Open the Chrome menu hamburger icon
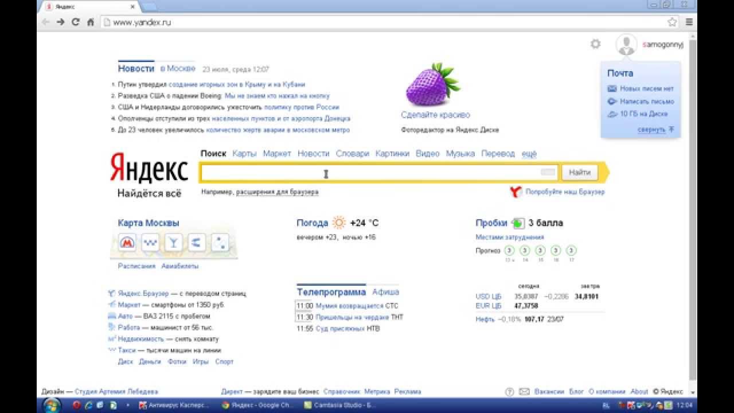Screen dimensions: 734x413 689,22
